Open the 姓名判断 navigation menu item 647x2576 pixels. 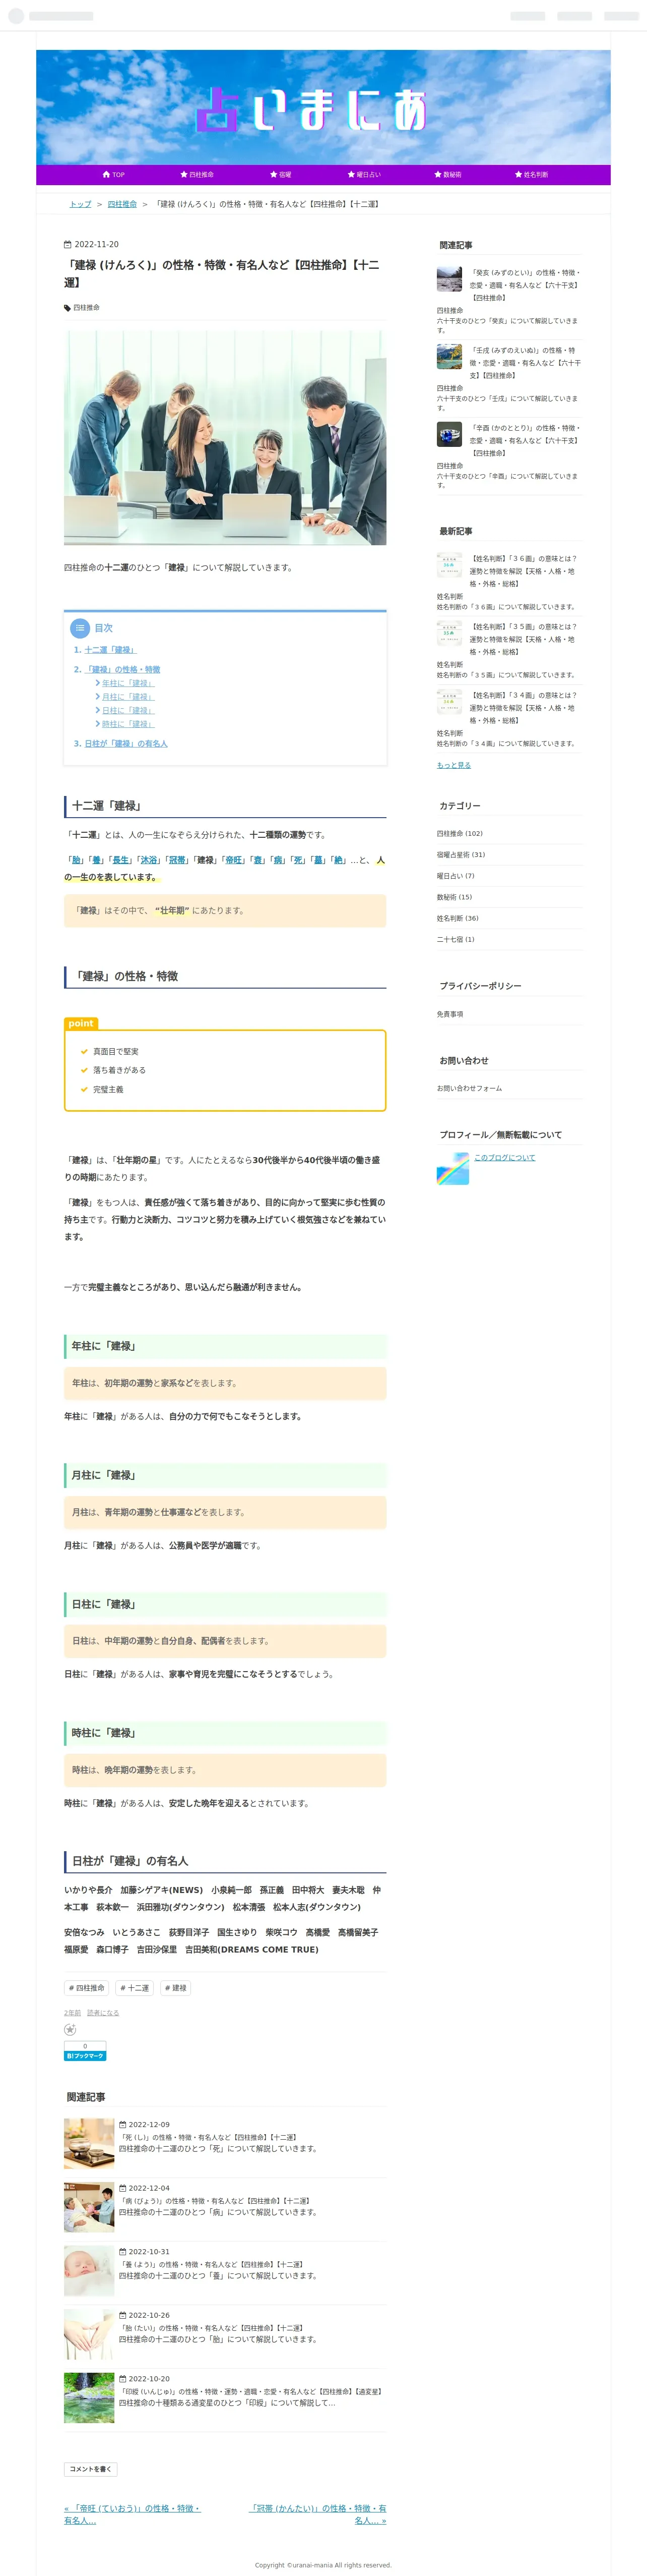pos(530,175)
